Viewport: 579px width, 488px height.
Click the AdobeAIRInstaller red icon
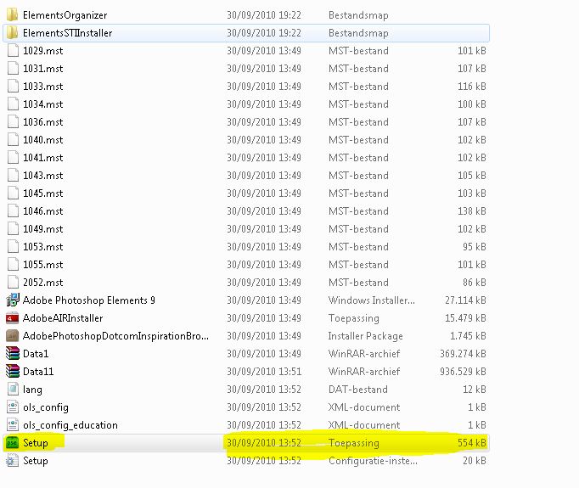click(13, 317)
